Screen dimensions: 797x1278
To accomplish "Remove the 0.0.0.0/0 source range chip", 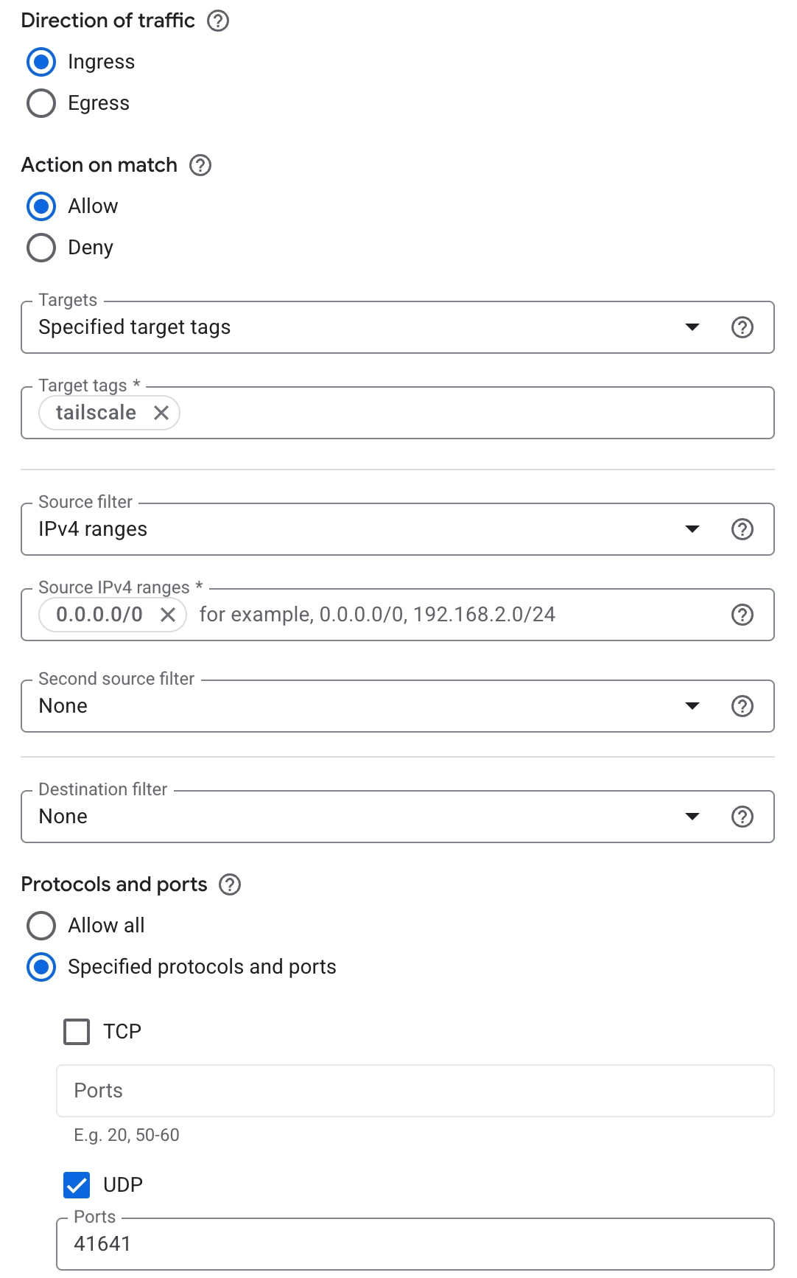I will tap(168, 615).
